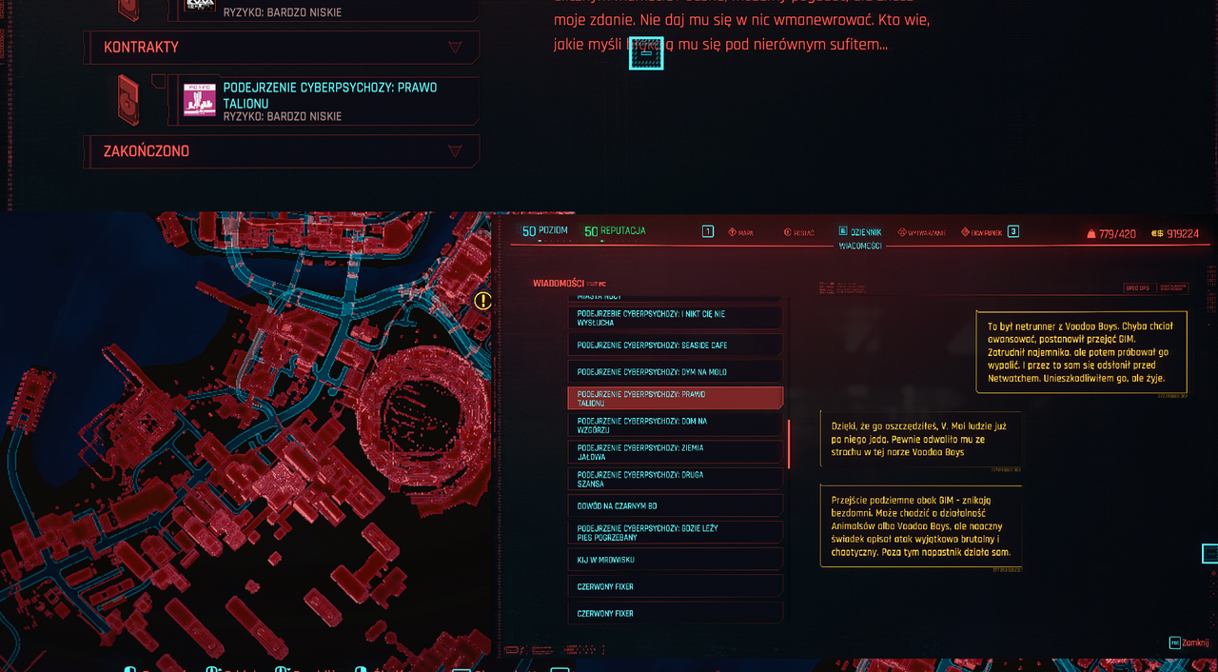Select message thread Ziemia Jałowa
The image size is (1218, 672).
coord(676,452)
